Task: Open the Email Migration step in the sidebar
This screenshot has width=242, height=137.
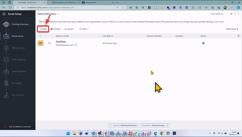Action: pos(19,71)
